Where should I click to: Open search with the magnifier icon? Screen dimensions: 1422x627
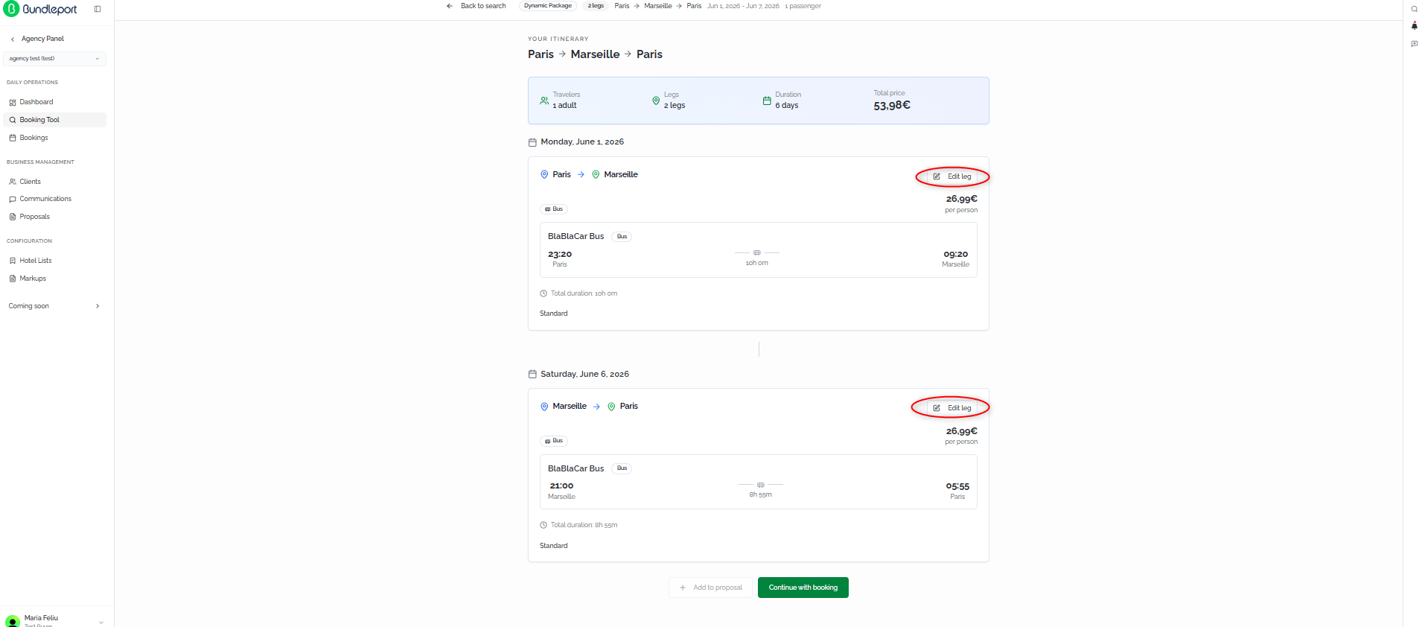click(1415, 9)
